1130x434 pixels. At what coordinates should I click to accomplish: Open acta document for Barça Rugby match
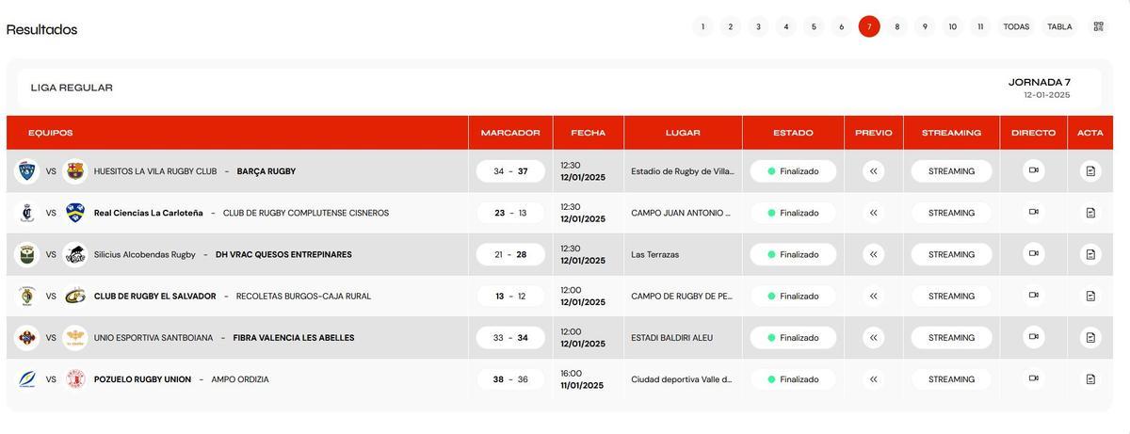[x=1090, y=171]
